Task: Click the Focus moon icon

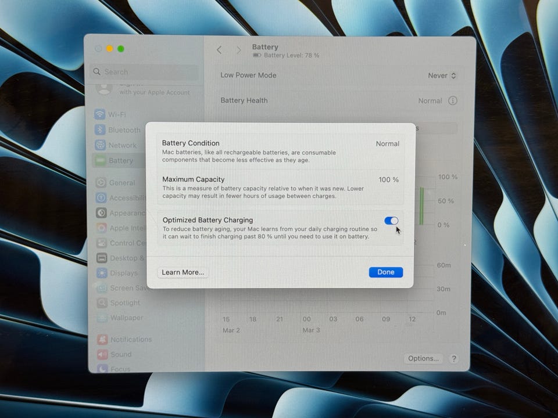Action: click(102, 369)
